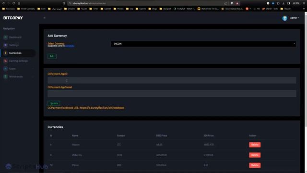Click the Users sidebar icon
This screenshot has height=173, width=307.
[5, 69]
